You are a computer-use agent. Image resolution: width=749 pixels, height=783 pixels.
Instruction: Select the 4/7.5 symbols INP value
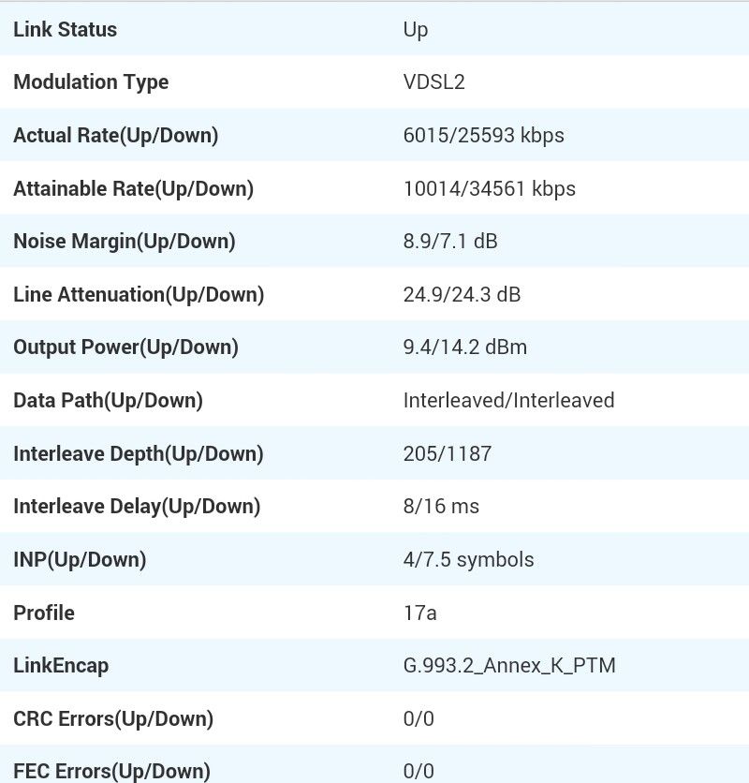468,559
